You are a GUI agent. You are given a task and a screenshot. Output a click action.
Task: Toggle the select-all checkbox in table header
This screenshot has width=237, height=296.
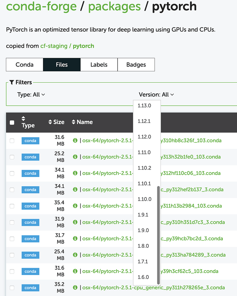[12, 123]
